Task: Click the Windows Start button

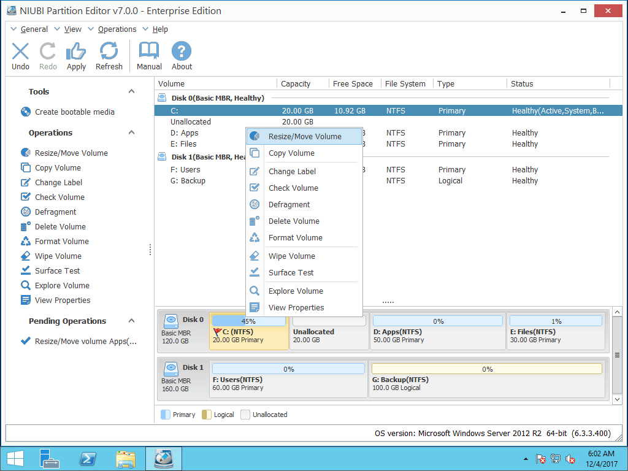Action: [15, 459]
